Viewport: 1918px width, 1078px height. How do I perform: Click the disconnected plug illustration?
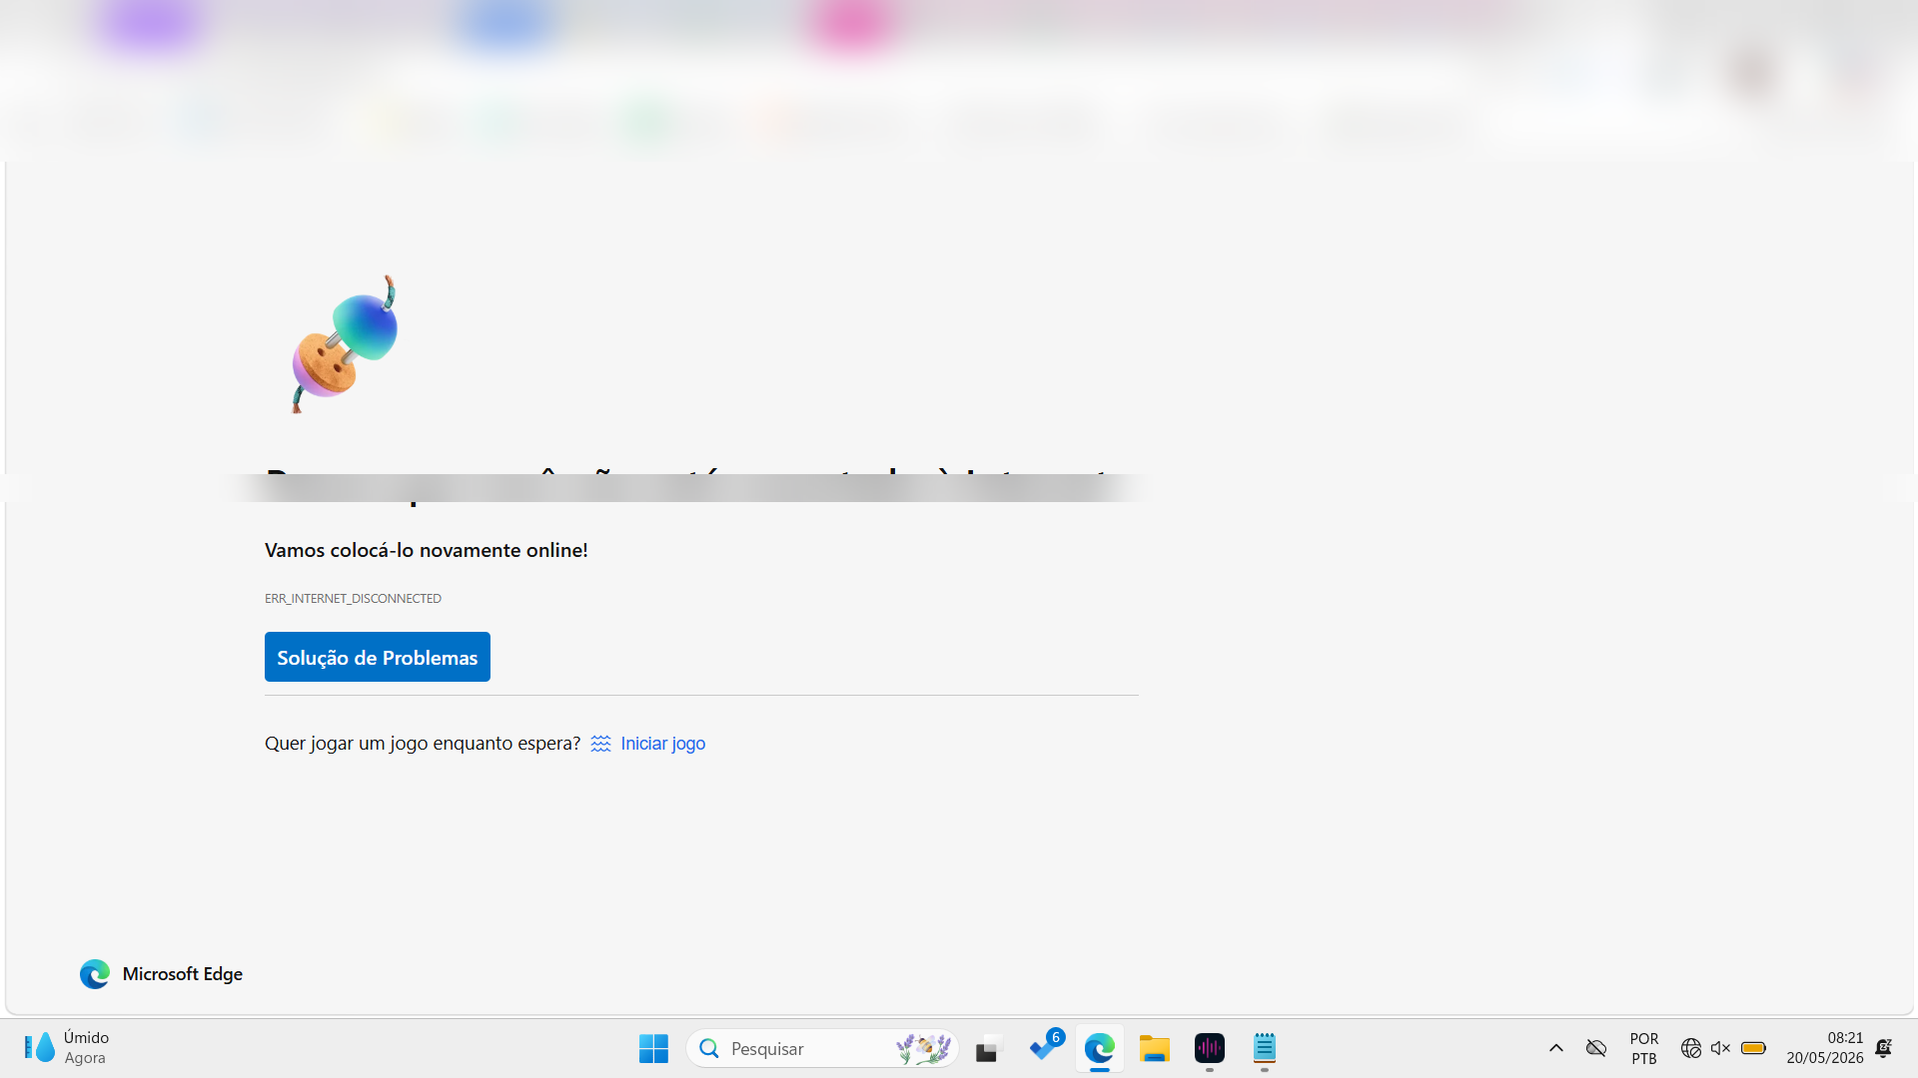tap(345, 344)
